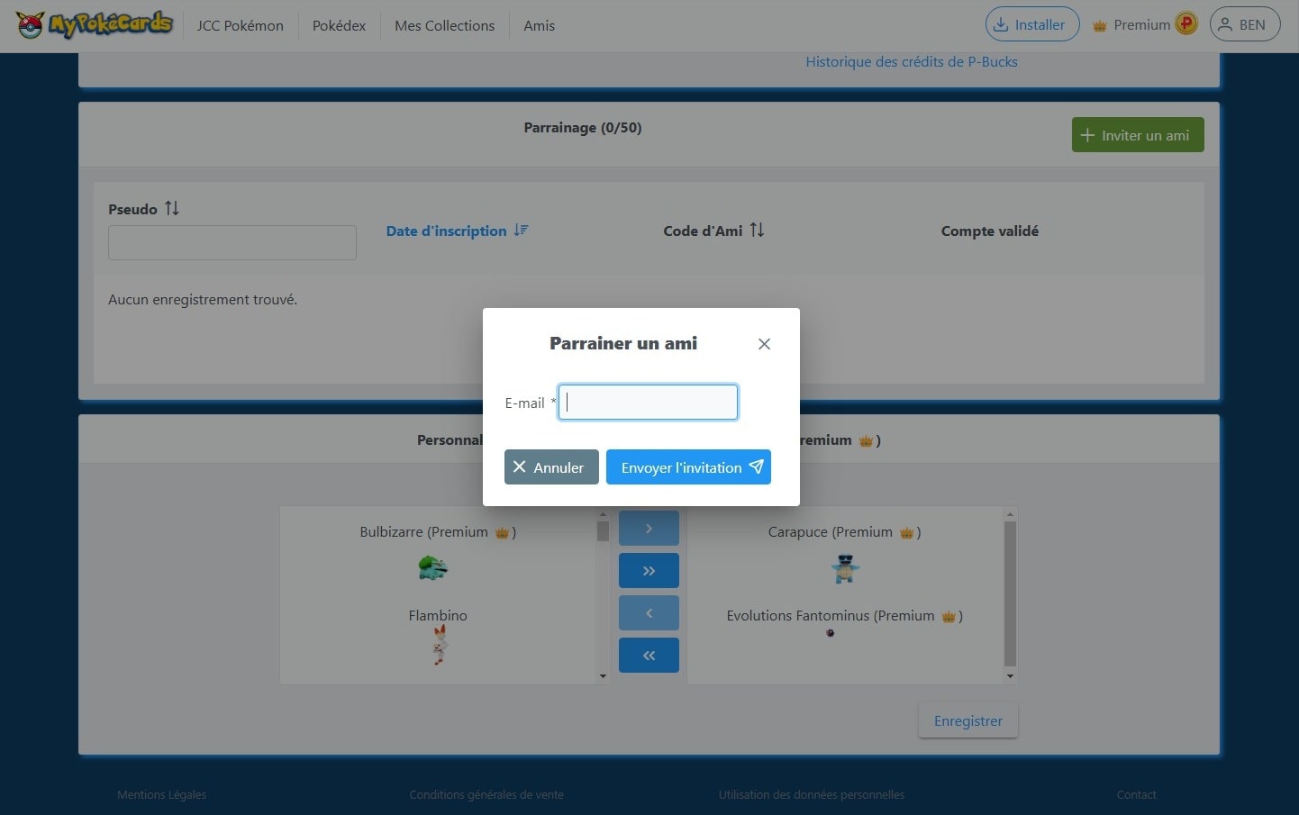Screen dimensions: 1299x815
Task: Open the Amis menu item
Action: click(539, 25)
